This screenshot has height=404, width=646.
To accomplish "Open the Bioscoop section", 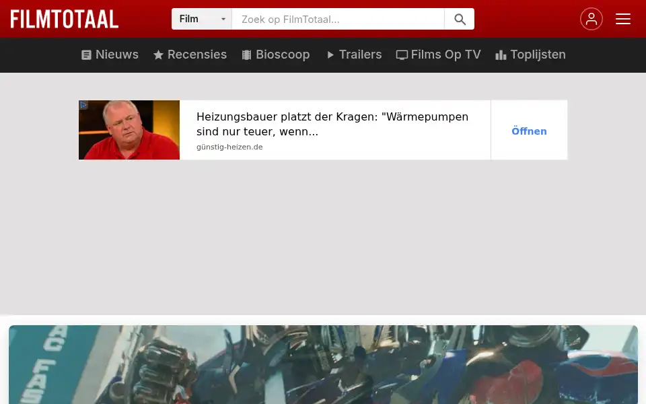I will (x=276, y=55).
